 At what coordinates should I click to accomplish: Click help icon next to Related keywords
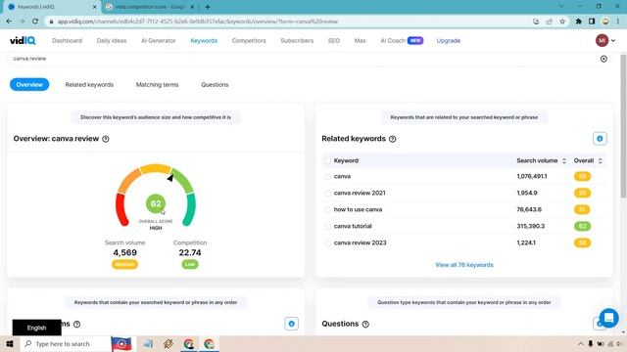point(393,139)
